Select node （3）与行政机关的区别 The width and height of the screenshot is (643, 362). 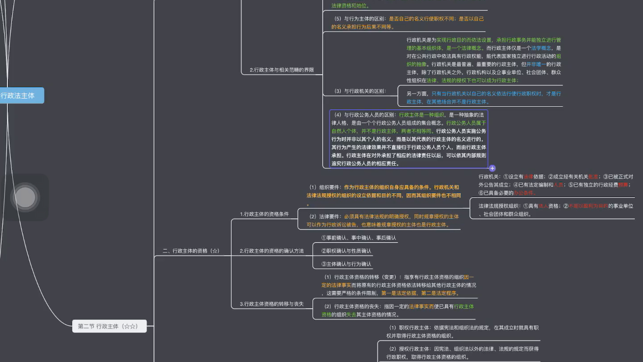click(x=360, y=91)
